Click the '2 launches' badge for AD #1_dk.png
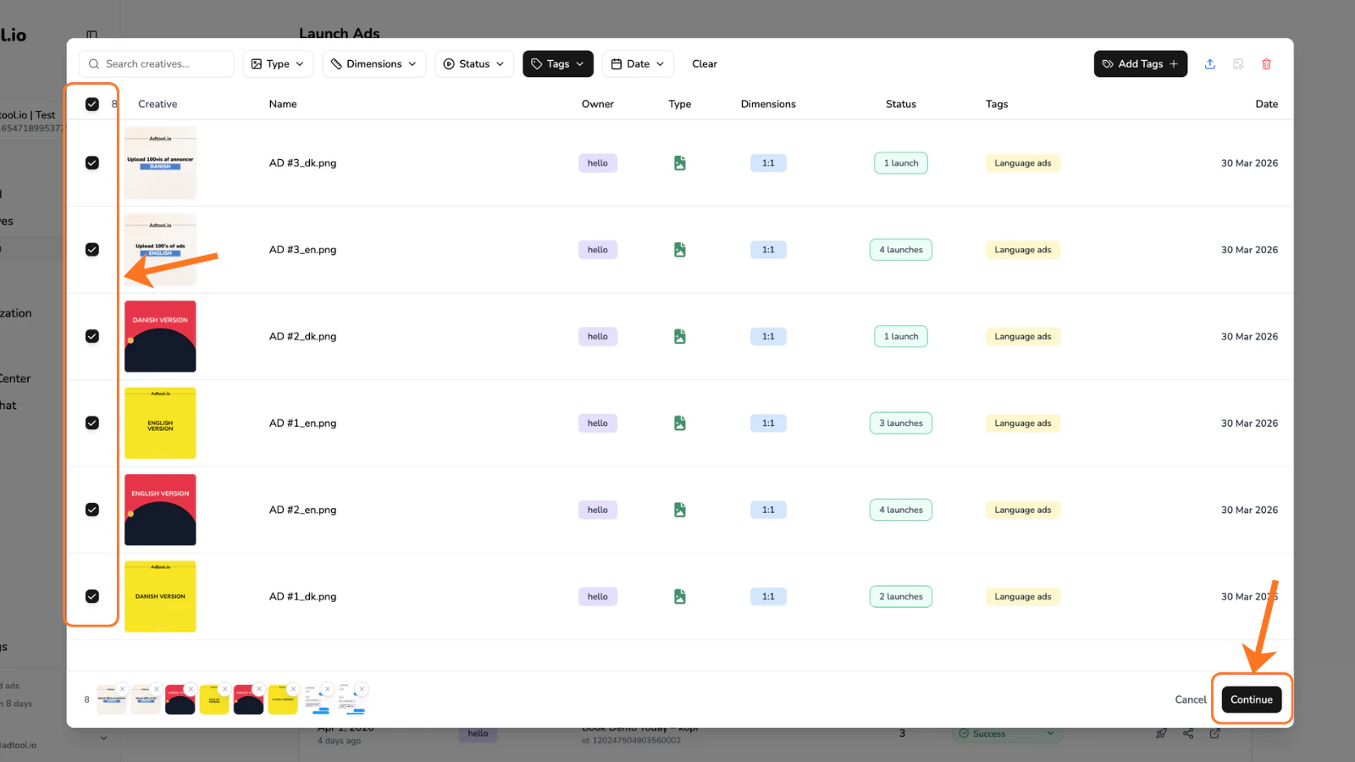Image resolution: width=1355 pixels, height=762 pixels. pyautogui.click(x=901, y=597)
